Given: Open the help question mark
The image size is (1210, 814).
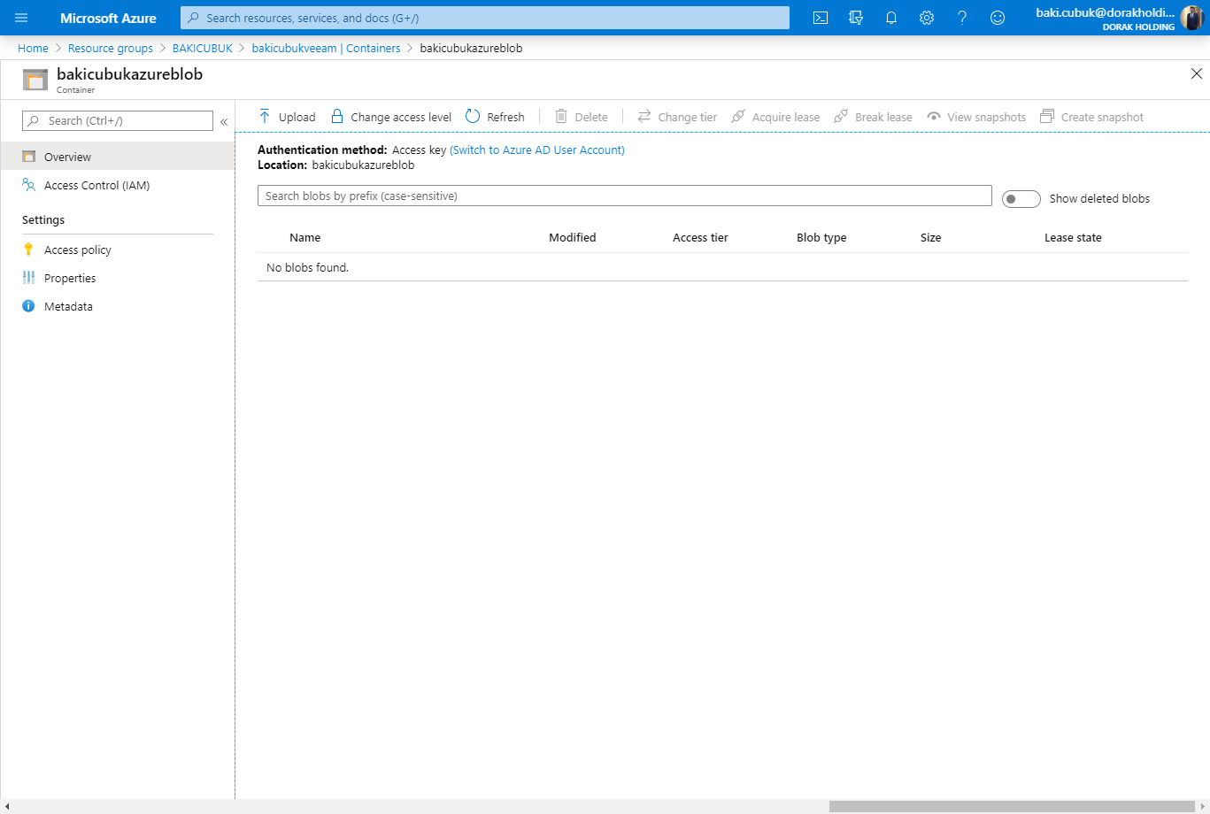Looking at the screenshot, I should click(x=962, y=18).
